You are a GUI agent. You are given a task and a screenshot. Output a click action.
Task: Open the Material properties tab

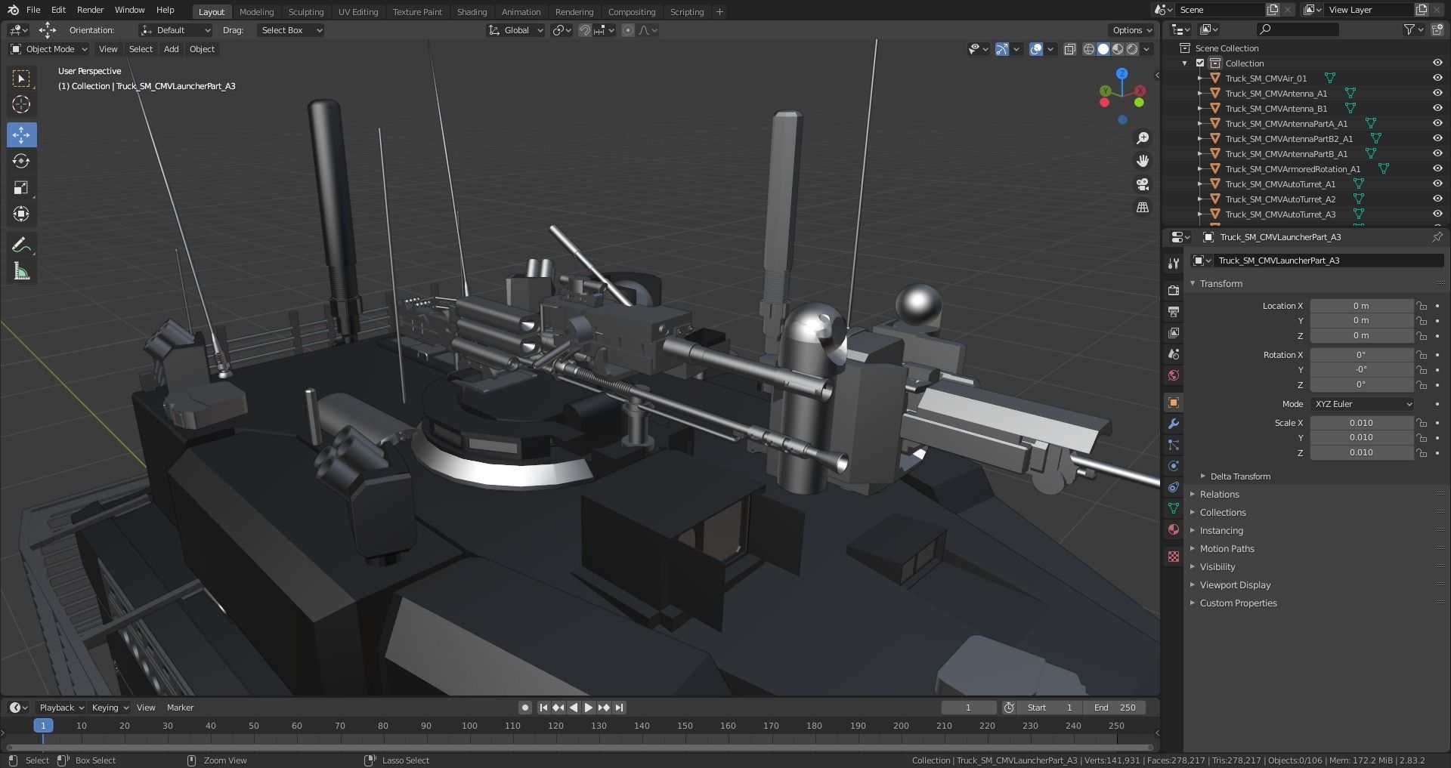point(1173,529)
